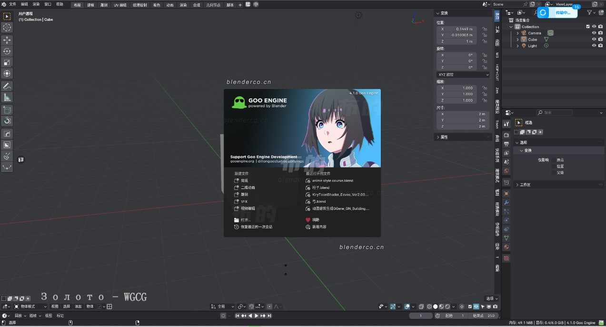This screenshot has height=327, width=606.
Task: Enable affect only Origins checkbox
Action: [x=554, y=160]
